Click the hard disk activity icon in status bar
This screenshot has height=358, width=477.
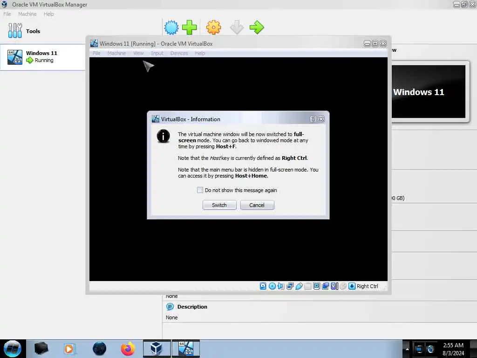pyautogui.click(x=263, y=286)
